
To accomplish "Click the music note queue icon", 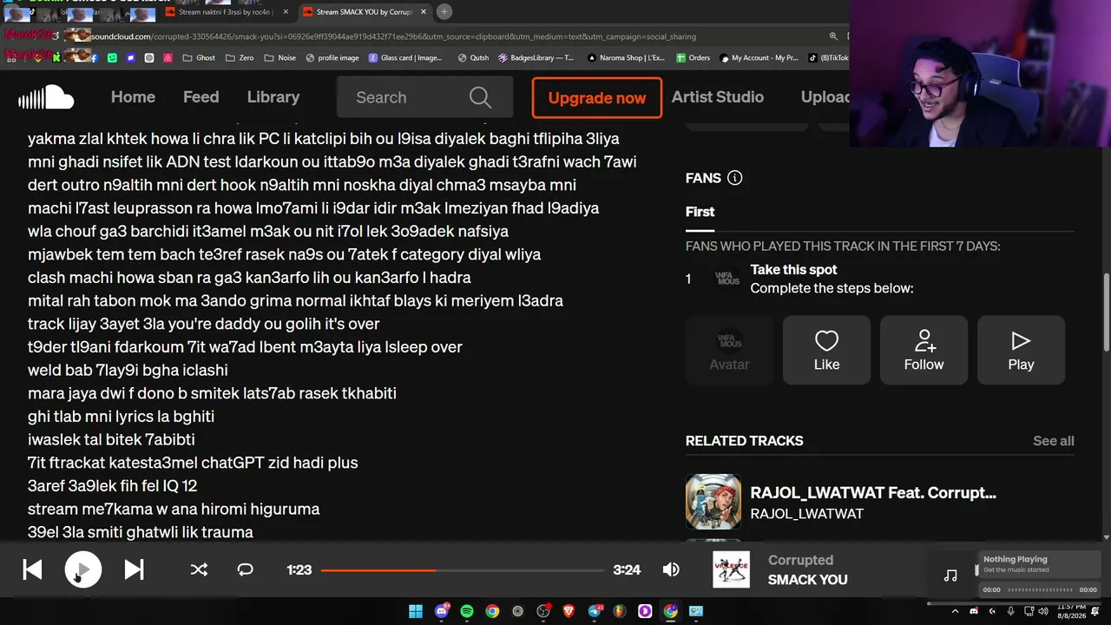I will tap(950, 575).
